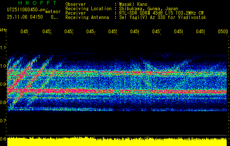Click the 0.6 kHz frequency tick label
This screenshot has height=146, width=230.
tap(3, 139)
